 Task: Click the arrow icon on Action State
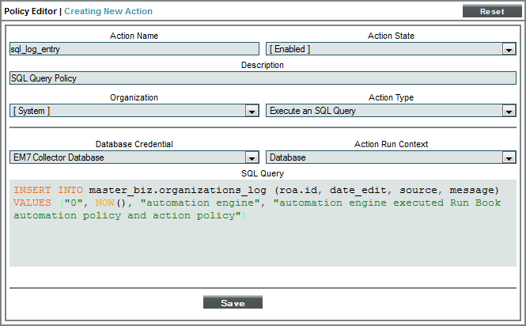pos(509,49)
